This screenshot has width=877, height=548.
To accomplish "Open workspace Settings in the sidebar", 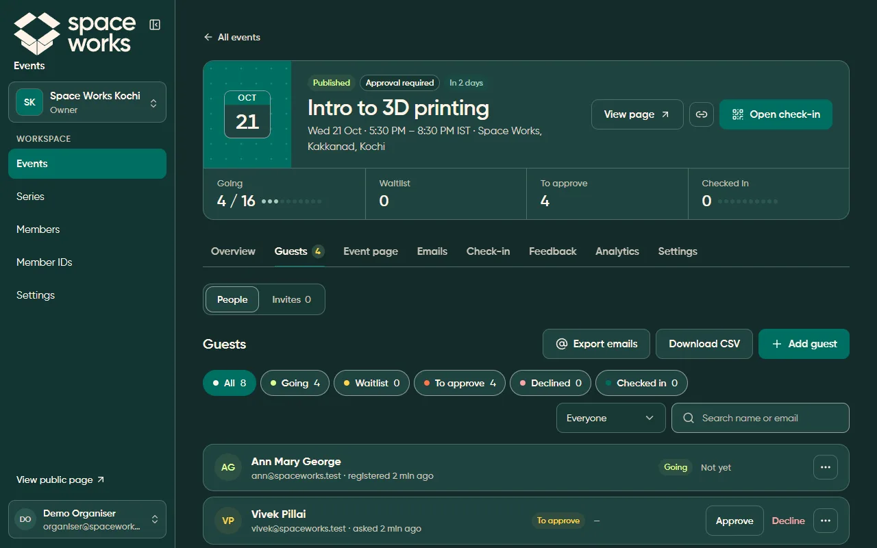I will pos(87,295).
